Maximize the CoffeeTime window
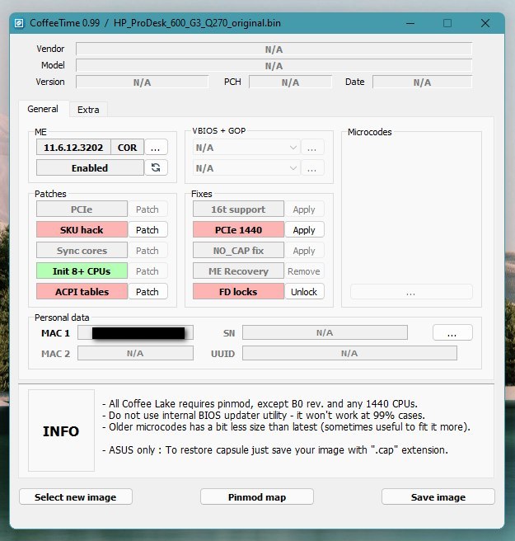515x541 pixels. coord(447,23)
